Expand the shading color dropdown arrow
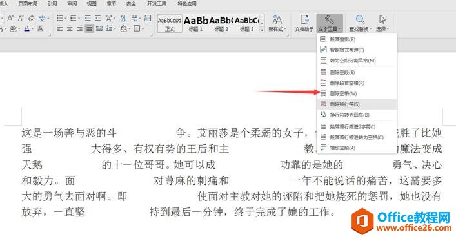Screen dimensions: 456x239 point(129,29)
